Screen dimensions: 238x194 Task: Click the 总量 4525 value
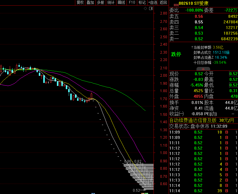pos(198,91)
